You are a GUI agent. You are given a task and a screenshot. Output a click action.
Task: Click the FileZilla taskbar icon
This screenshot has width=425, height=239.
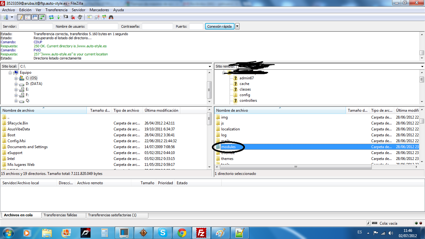pyautogui.click(x=201, y=232)
